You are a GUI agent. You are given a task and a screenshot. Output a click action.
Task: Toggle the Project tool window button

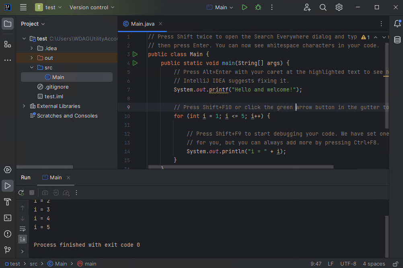pyautogui.click(x=8, y=24)
